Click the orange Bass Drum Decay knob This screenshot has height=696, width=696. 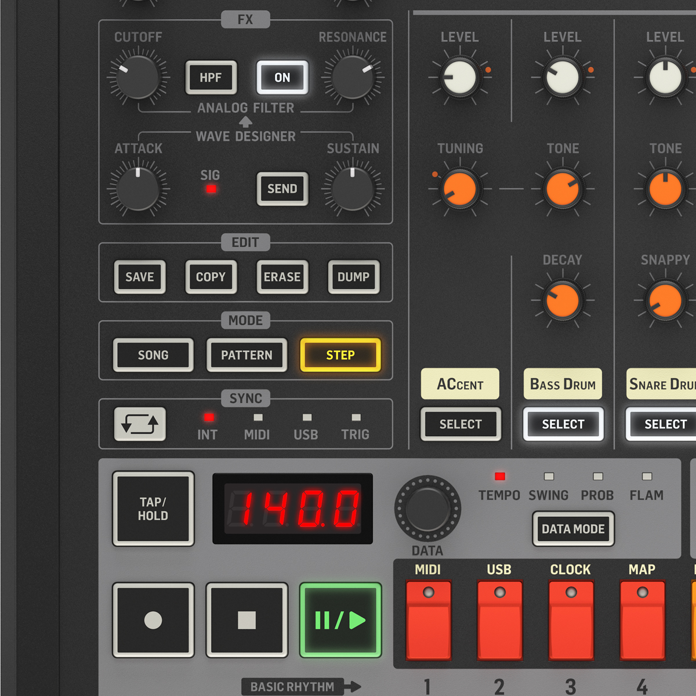click(562, 300)
